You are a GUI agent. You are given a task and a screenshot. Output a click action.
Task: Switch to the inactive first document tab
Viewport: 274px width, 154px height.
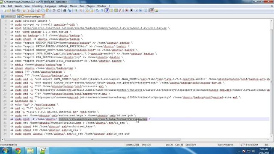pos(8,16)
